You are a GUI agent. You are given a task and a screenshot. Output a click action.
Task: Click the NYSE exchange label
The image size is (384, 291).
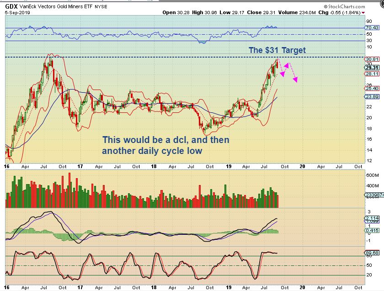[x=101, y=7]
